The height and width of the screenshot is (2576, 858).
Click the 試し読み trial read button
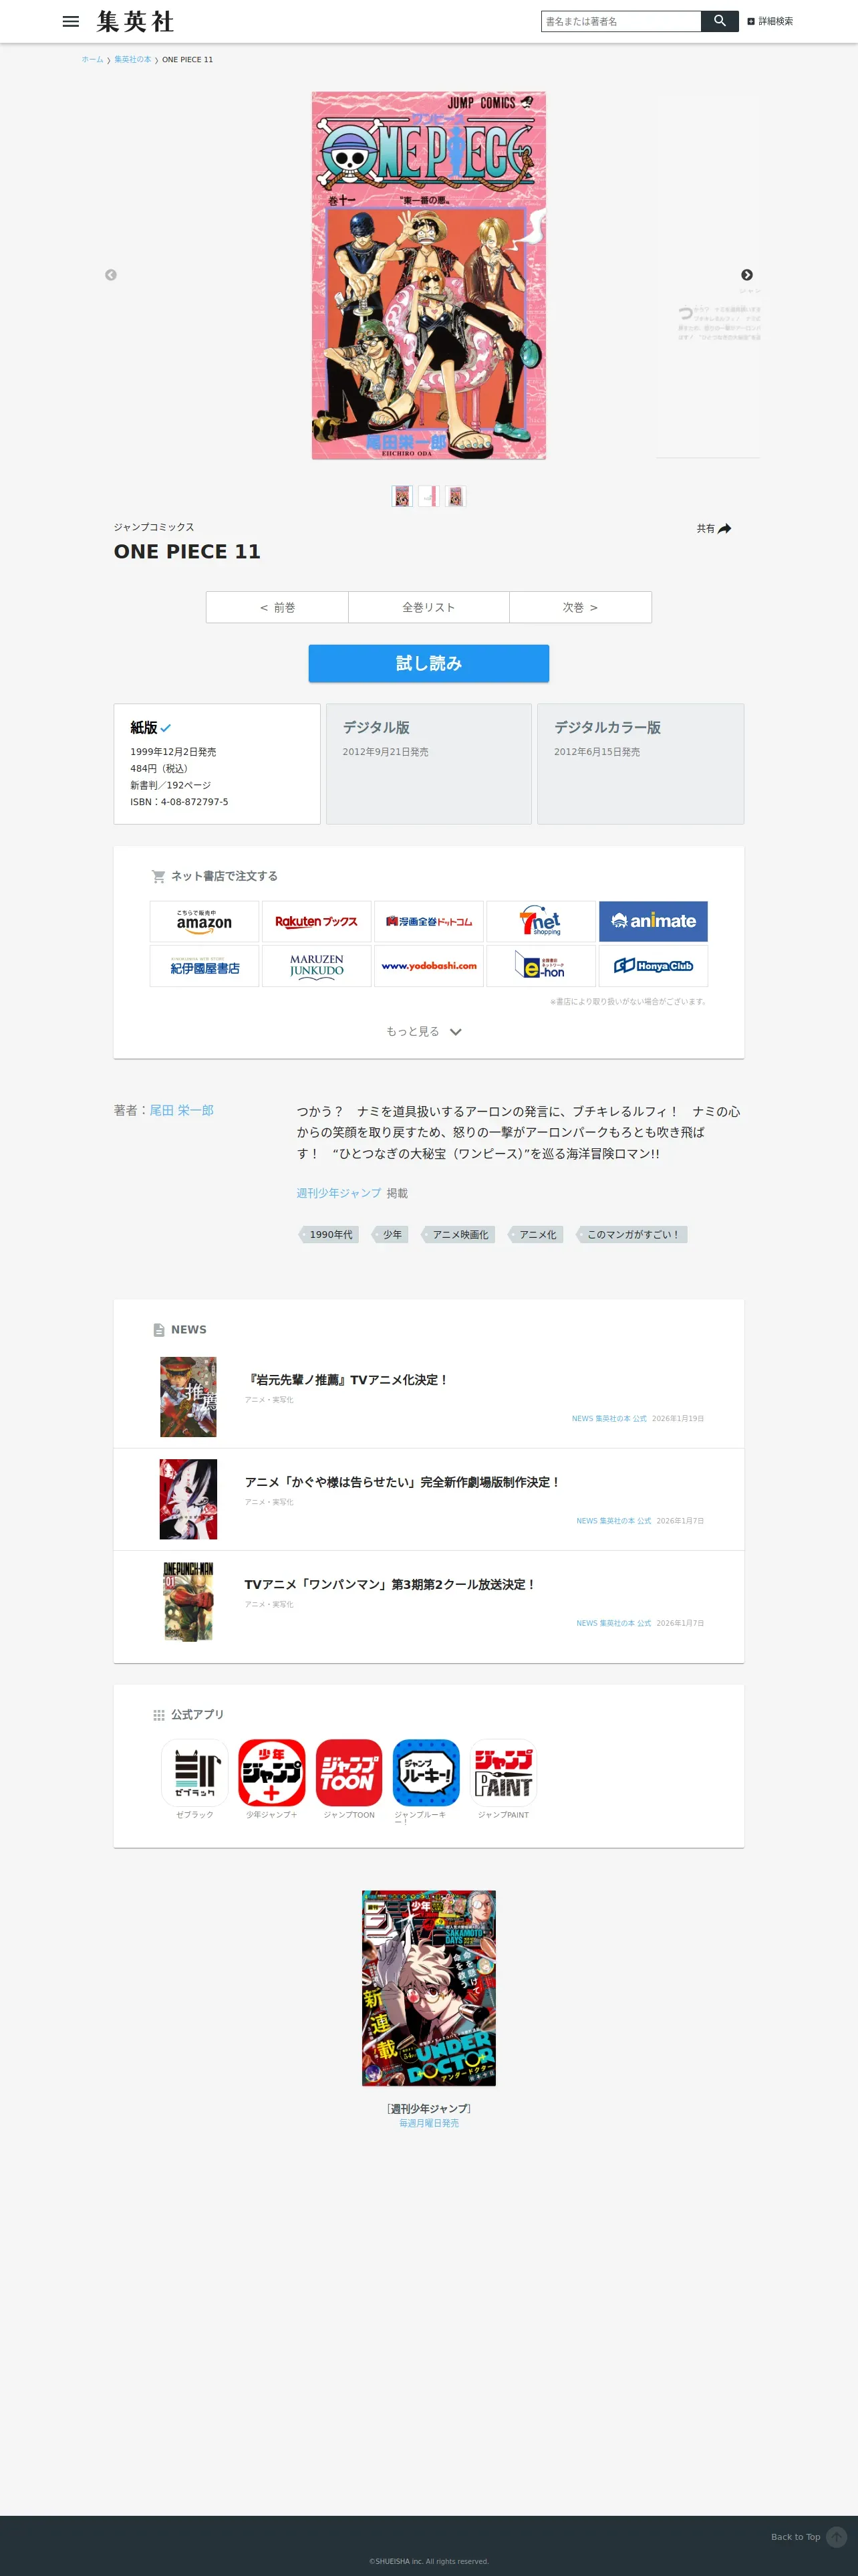428,663
